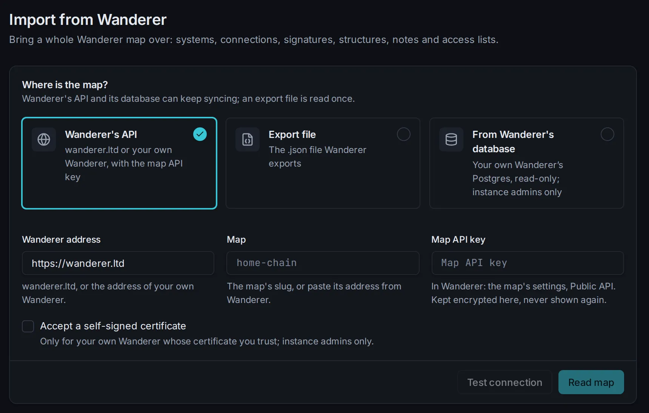Click the database icon on Wanderer's database card
649x413 pixels.
click(x=451, y=139)
